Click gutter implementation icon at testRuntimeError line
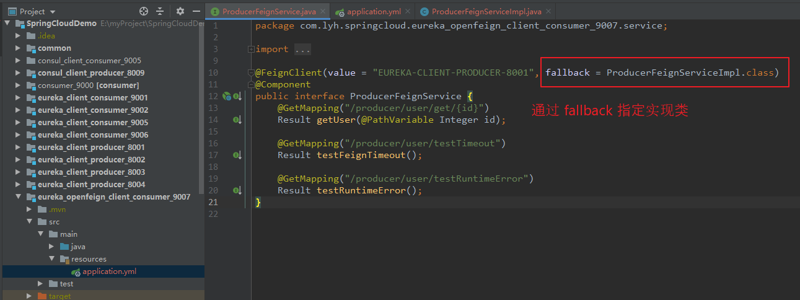Image resolution: width=800 pixels, height=300 pixels. [237, 190]
